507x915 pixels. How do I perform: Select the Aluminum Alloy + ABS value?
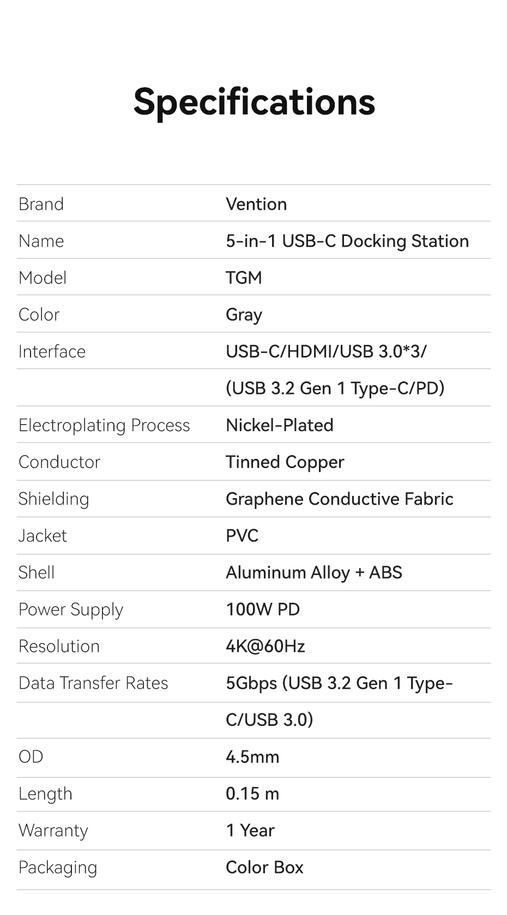[x=313, y=573]
